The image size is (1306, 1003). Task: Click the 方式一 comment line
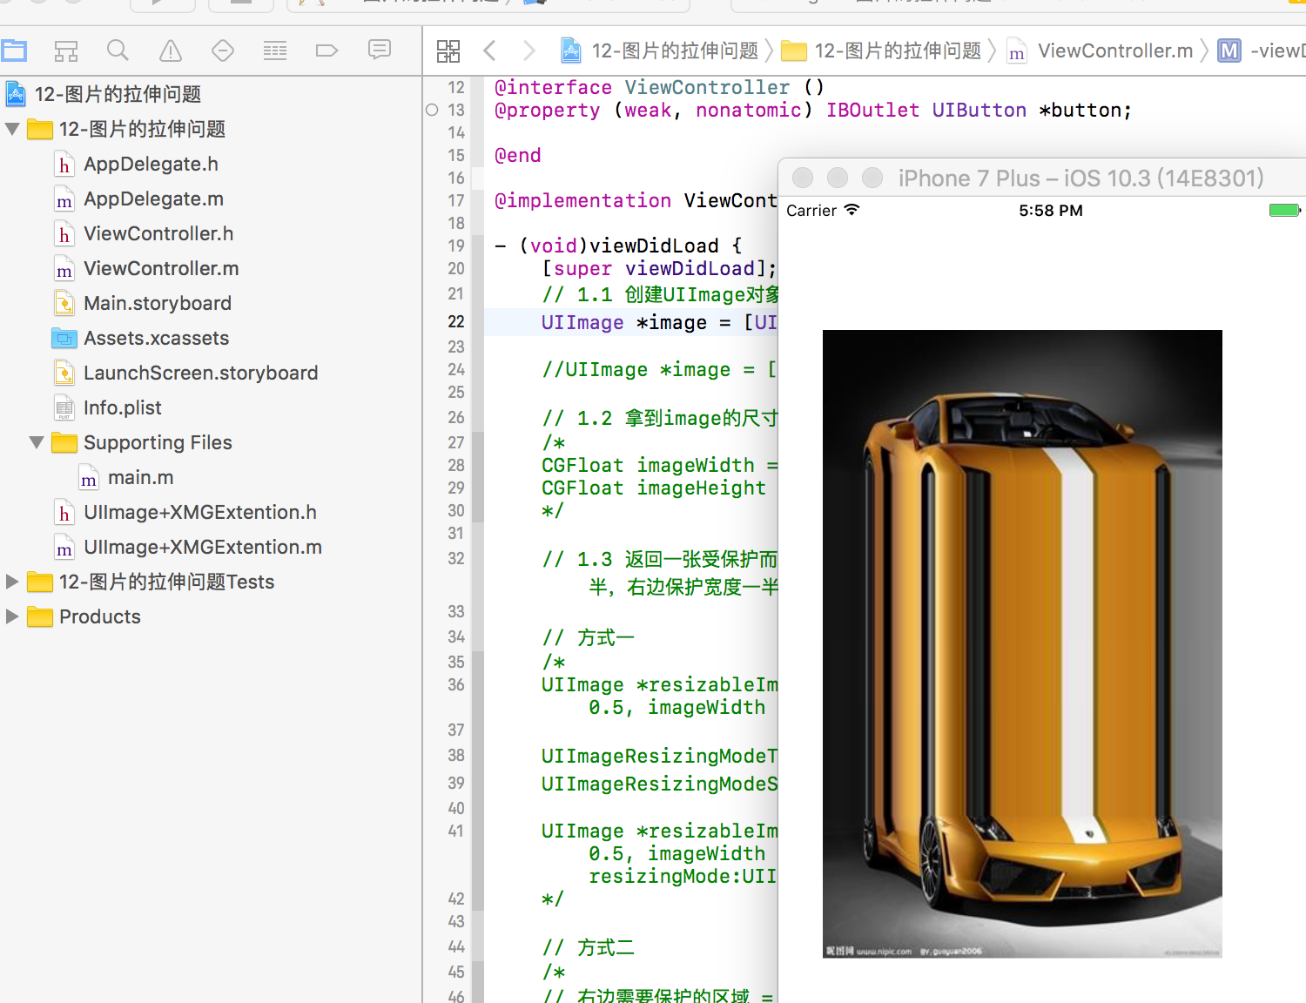click(x=589, y=637)
